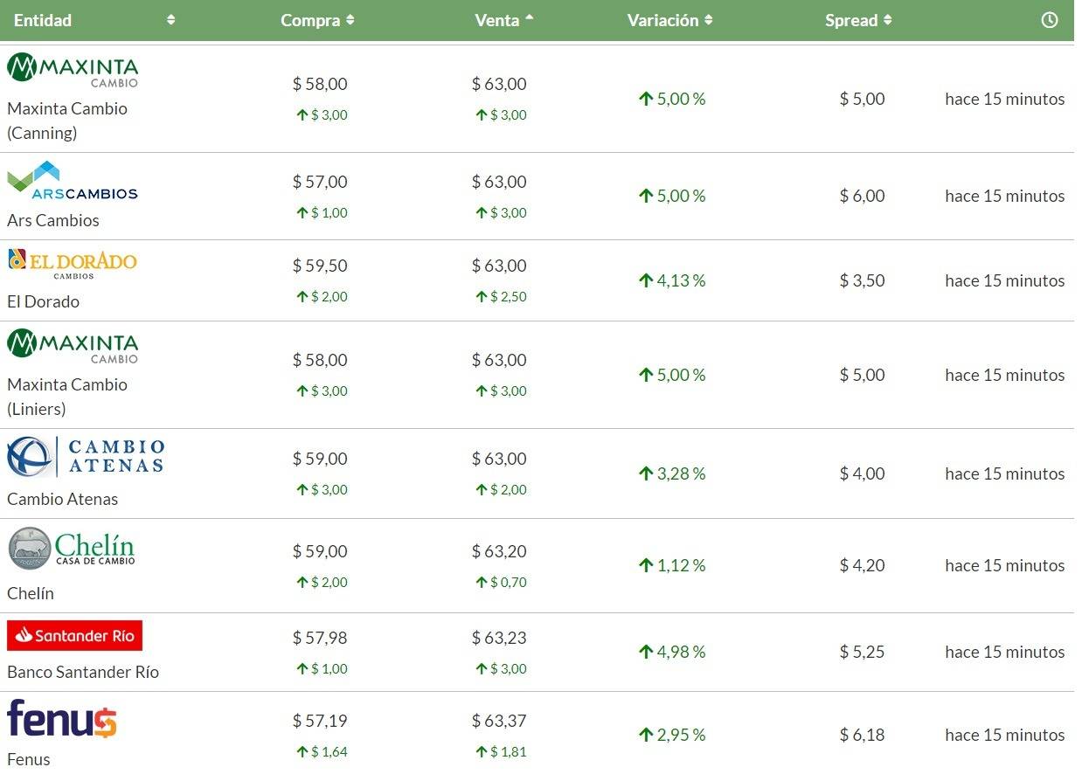Open the Chelín casa de cambio logo

[x=72, y=549]
